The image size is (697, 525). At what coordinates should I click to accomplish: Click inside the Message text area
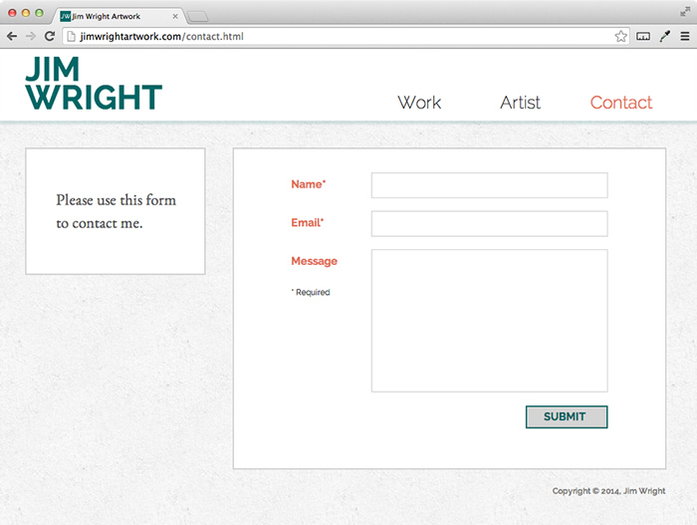(489, 320)
